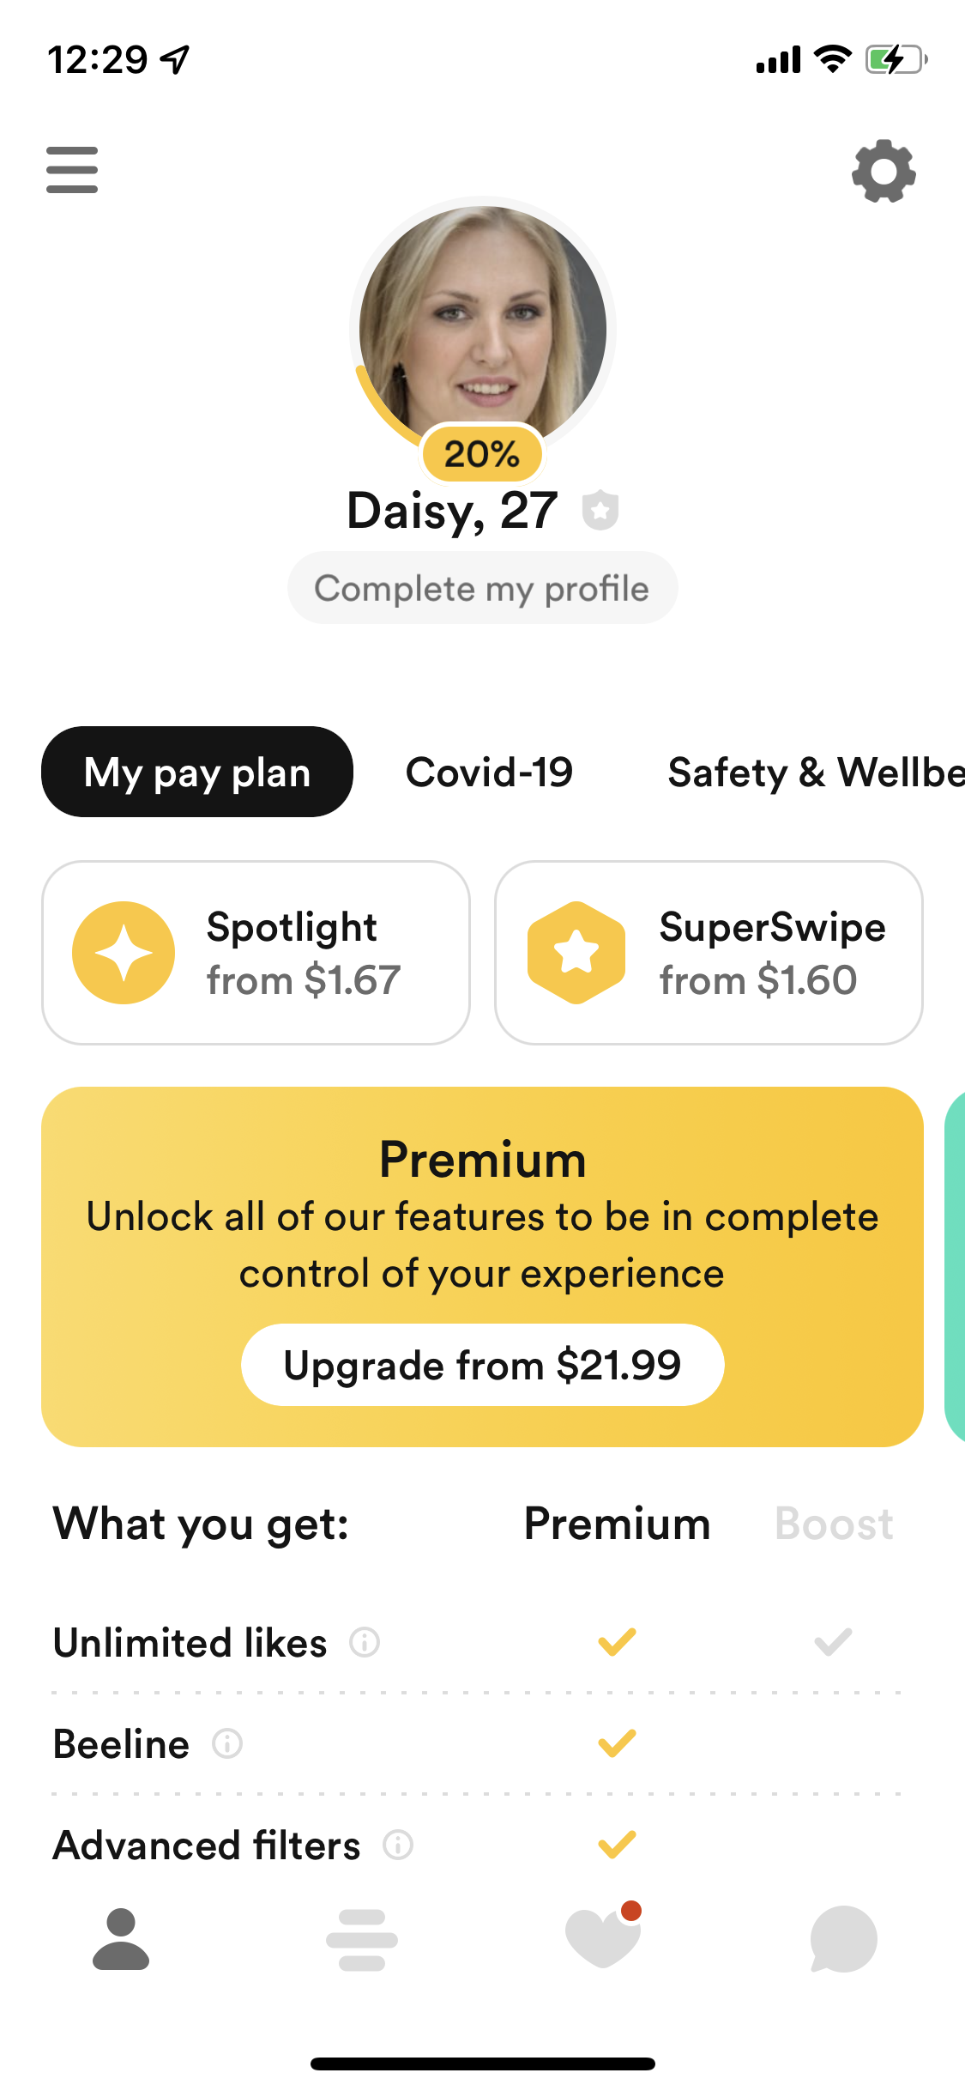
Task: Tap the 20% profile completion badge
Action: coord(482,454)
